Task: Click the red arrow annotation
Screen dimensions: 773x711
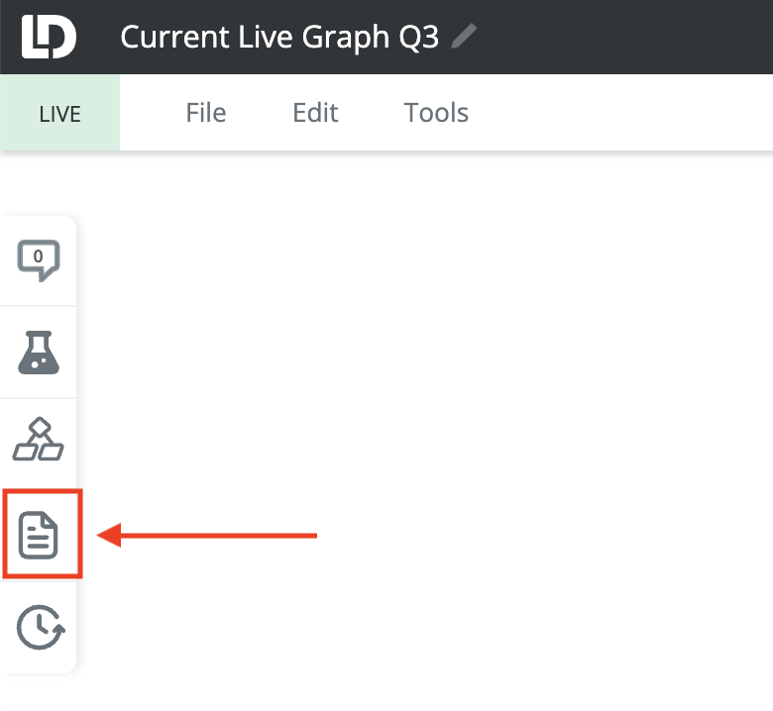Action: (208, 536)
